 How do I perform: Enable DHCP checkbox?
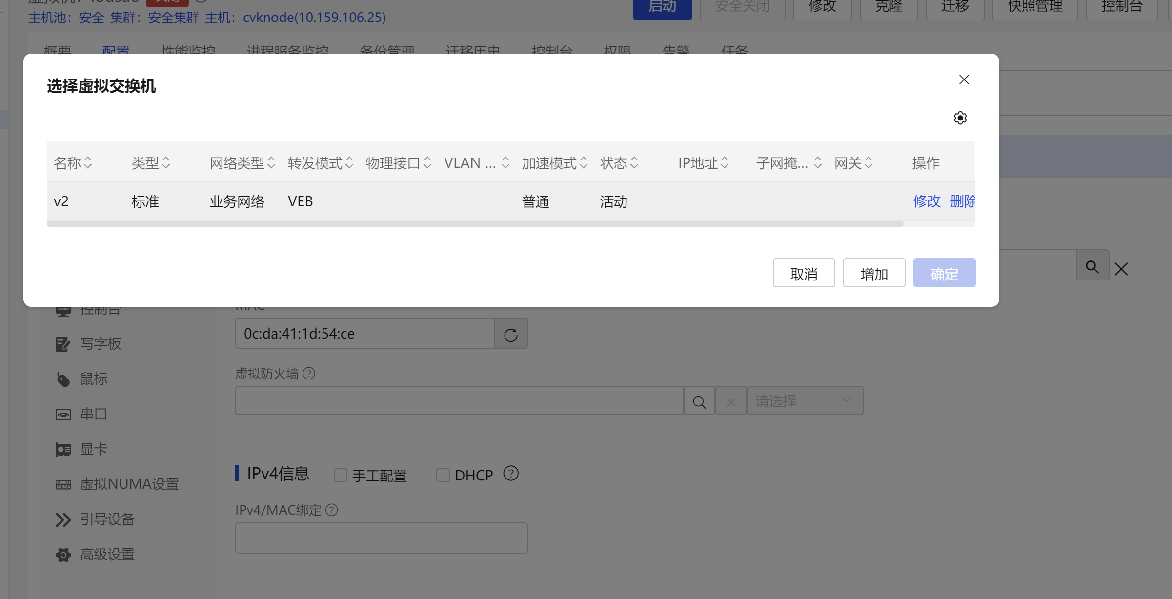(x=443, y=475)
